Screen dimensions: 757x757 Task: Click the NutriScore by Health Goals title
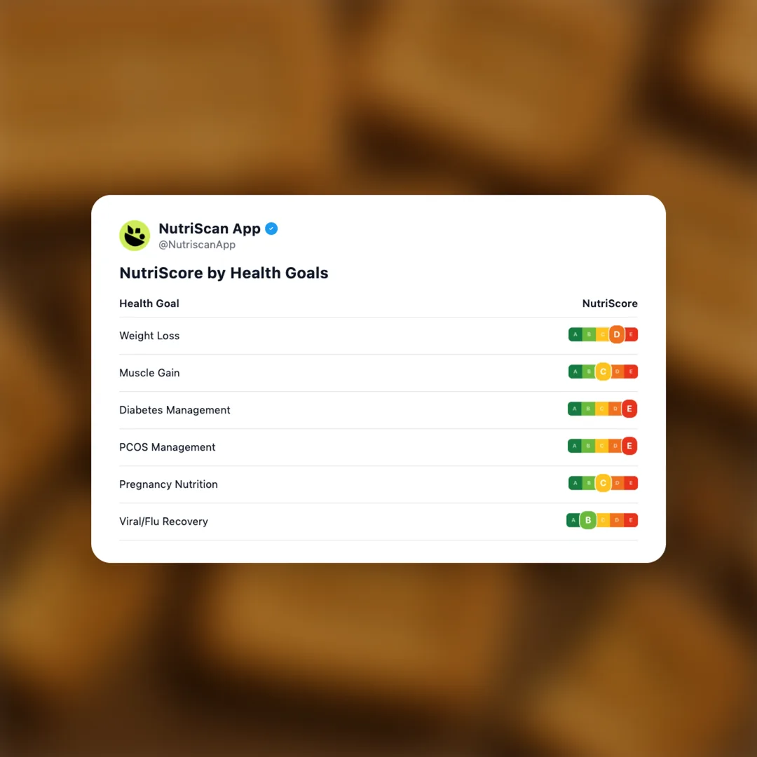coord(224,273)
